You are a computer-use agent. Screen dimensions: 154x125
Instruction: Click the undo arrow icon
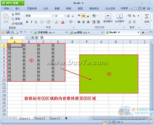(21, 32)
